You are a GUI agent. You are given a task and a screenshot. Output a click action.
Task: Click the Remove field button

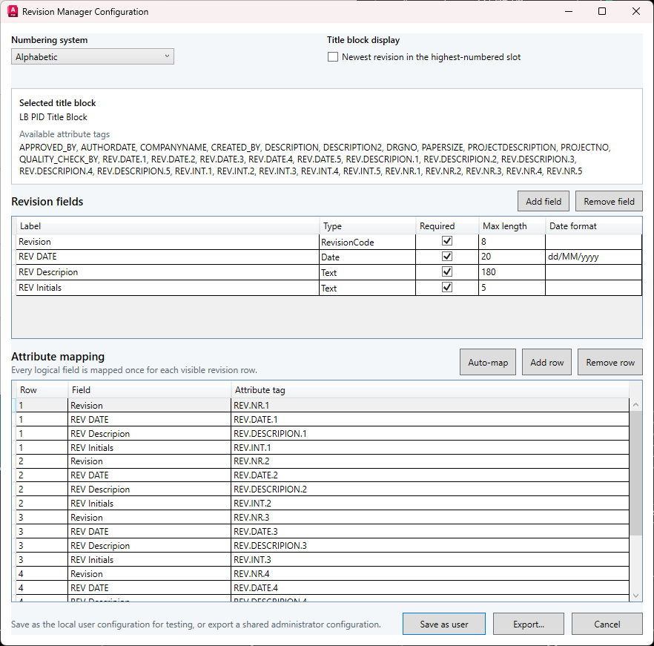609,202
